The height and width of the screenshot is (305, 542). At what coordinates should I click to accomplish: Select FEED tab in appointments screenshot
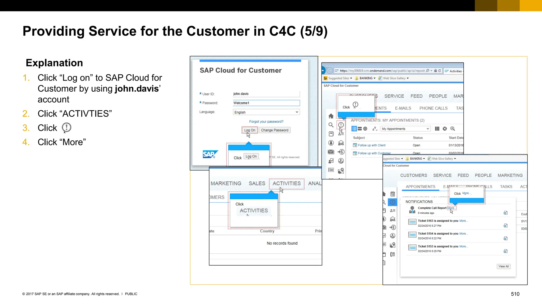[x=416, y=96]
